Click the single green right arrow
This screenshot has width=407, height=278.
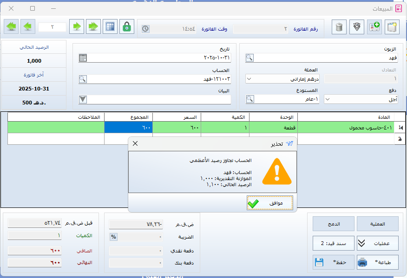(x=77, y=26)
